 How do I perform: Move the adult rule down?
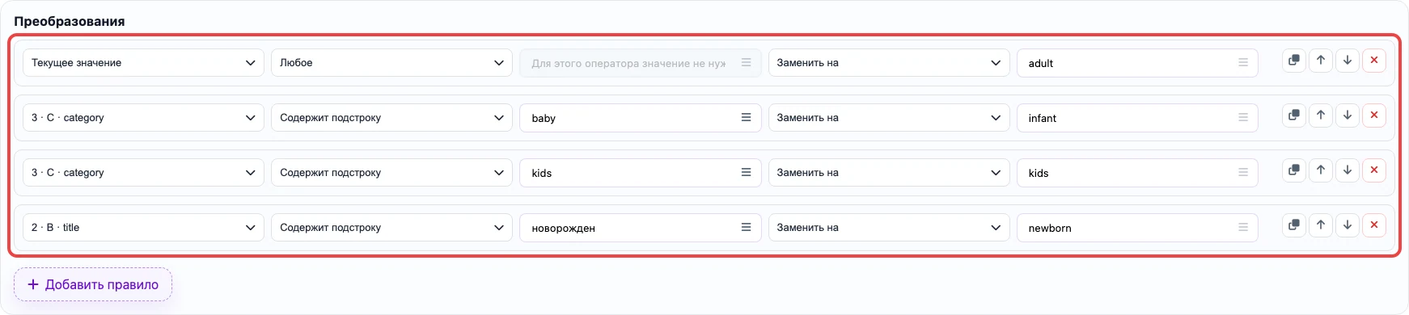[x=1348, y=61]
